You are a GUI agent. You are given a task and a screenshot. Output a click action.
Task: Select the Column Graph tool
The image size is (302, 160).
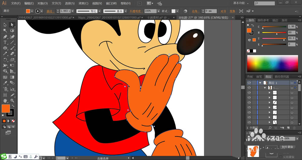pyautogui.click(x=12, y=89)
